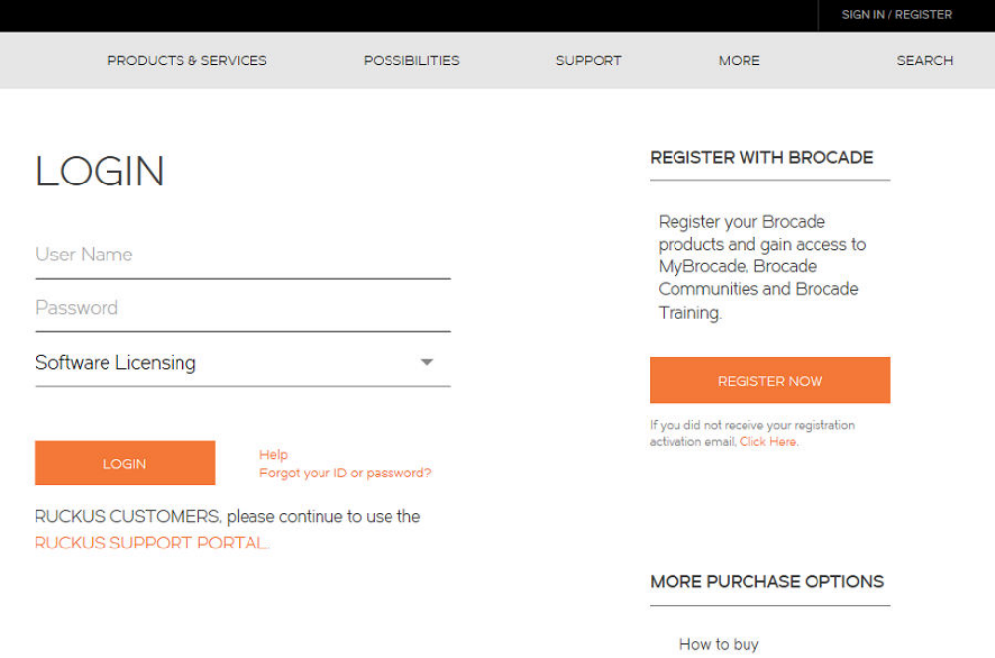Click the REGISTER WITH BROCADE heading
The image size is (995, 658).
[x=761, y=158]
